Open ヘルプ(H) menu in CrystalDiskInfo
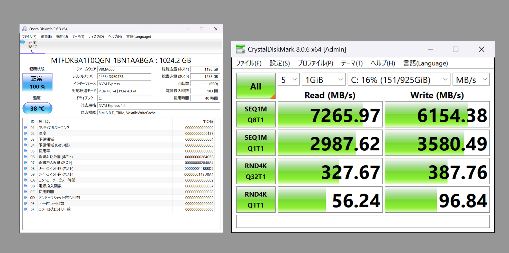Image resolution: width=509 pixels, height=253 pixels. pyautogui.click(x=115, y=37)
